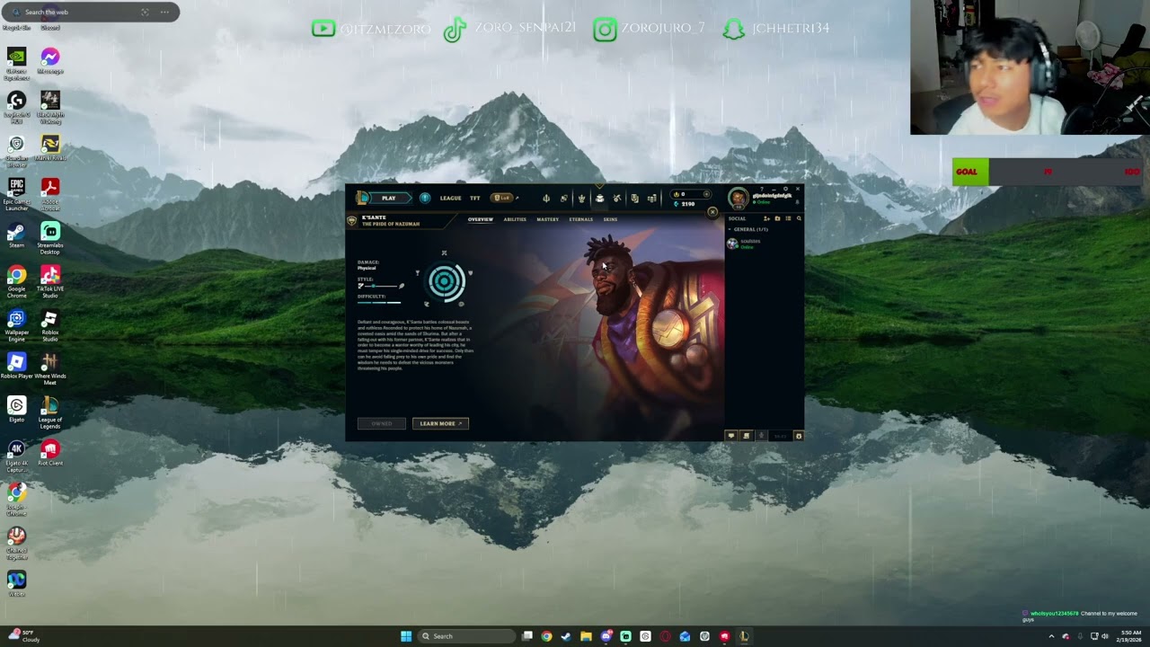Add a friend using the add-friend icon

click(x=766, y=218)
